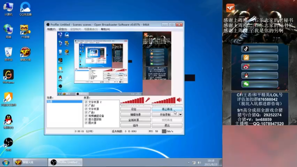
Task: Click the 预览串流 preview stream button
Action: (x=167, y=120)
